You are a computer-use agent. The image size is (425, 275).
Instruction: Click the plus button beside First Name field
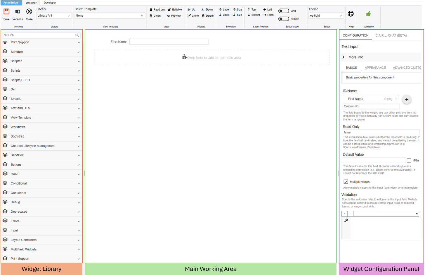click(407, 99)
